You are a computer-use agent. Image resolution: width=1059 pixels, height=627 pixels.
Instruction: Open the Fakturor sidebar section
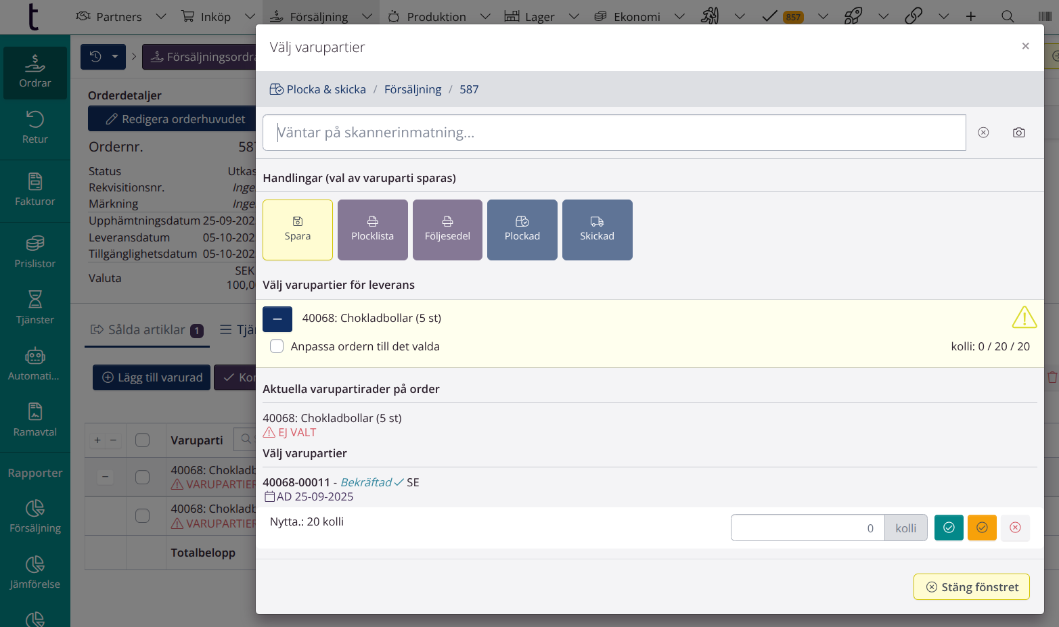click(35, 189)
